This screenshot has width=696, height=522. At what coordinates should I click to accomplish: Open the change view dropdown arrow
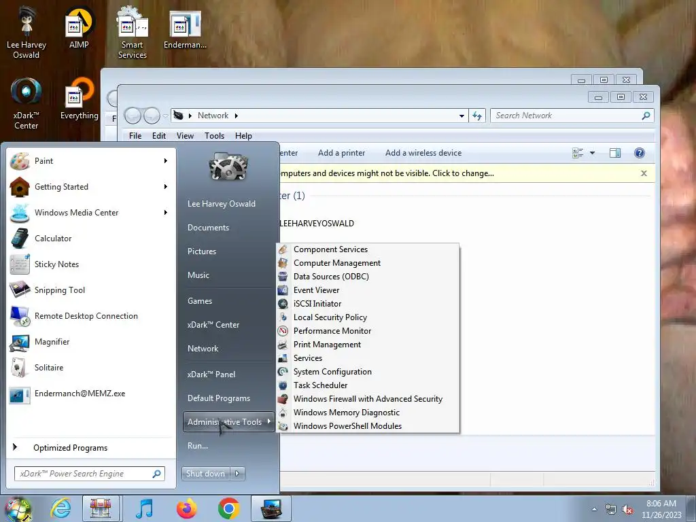[592, 153]
